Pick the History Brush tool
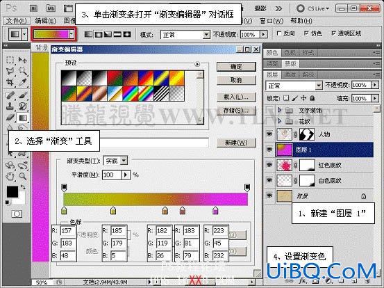Viewport: 384px width, 288px height. click(x=22, y=106)
